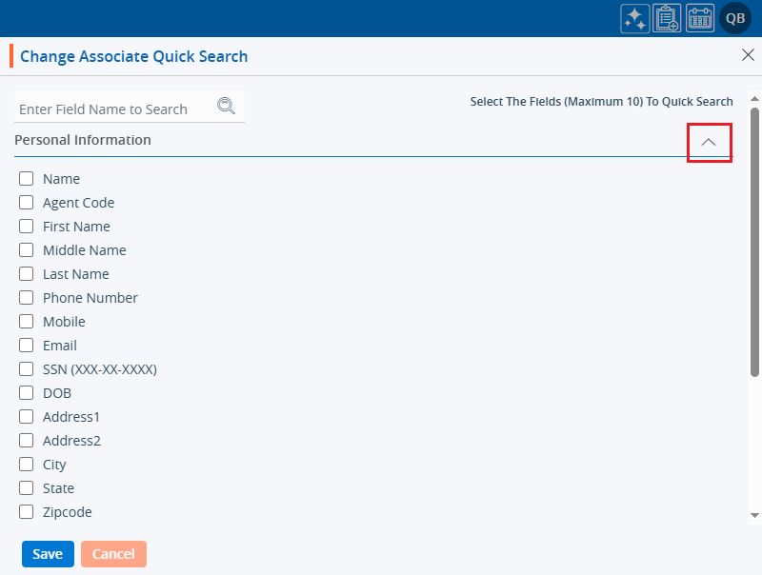The height and width of the screenshot is (575, 762).
Task: Click the scrollbar up arrow
Action: coord(754,97)
